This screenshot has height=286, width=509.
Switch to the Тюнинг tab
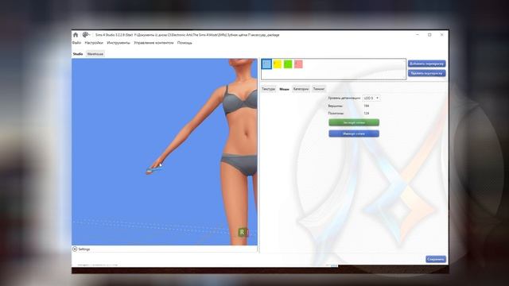319,89
